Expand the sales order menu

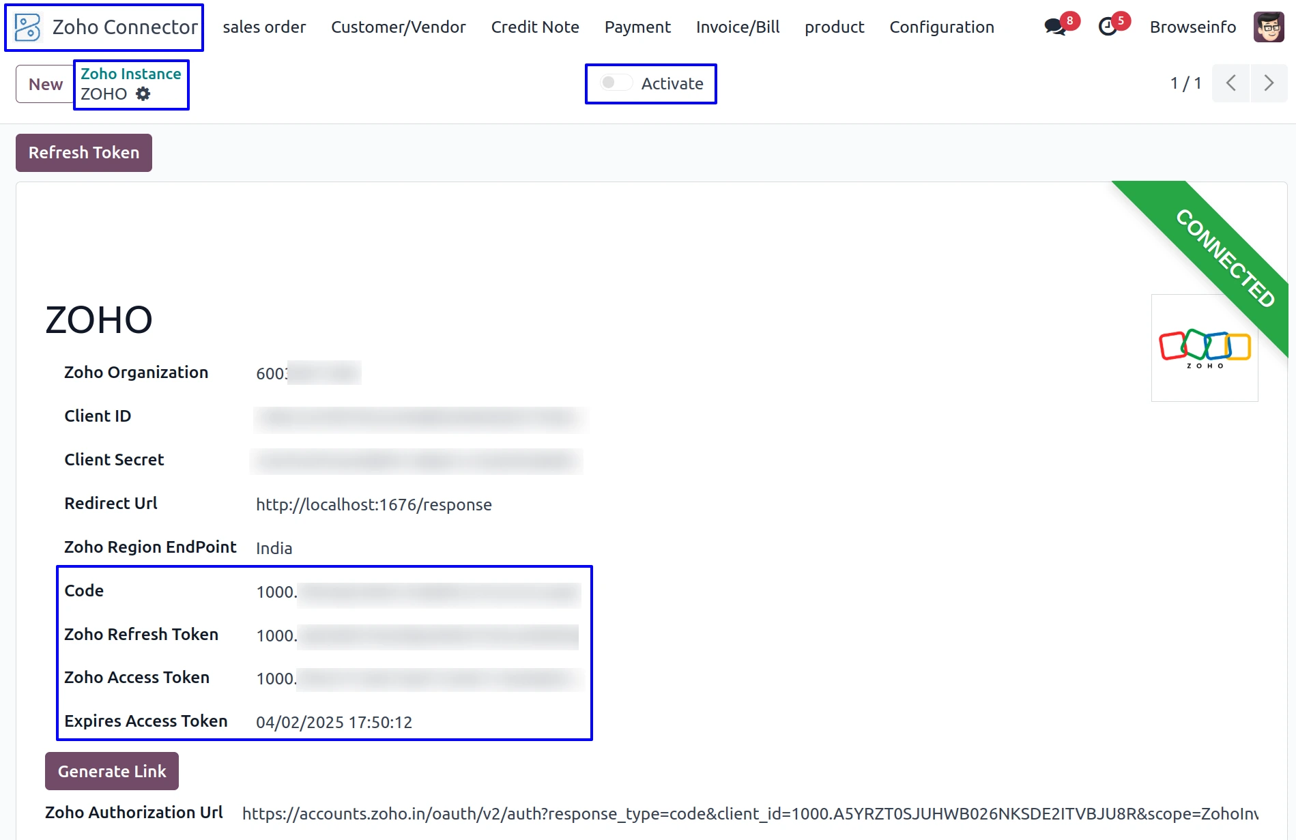[264, 27]
